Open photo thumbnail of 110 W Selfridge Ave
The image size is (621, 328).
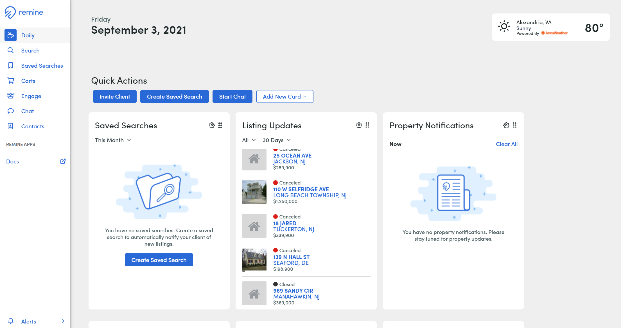254,192
